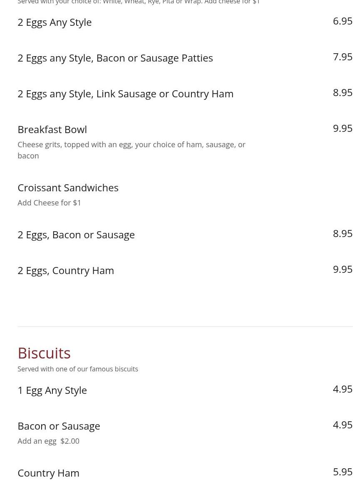Choose 2 Eggs any Style, Link Sausage or Country Ham

(x=126, y=94)
